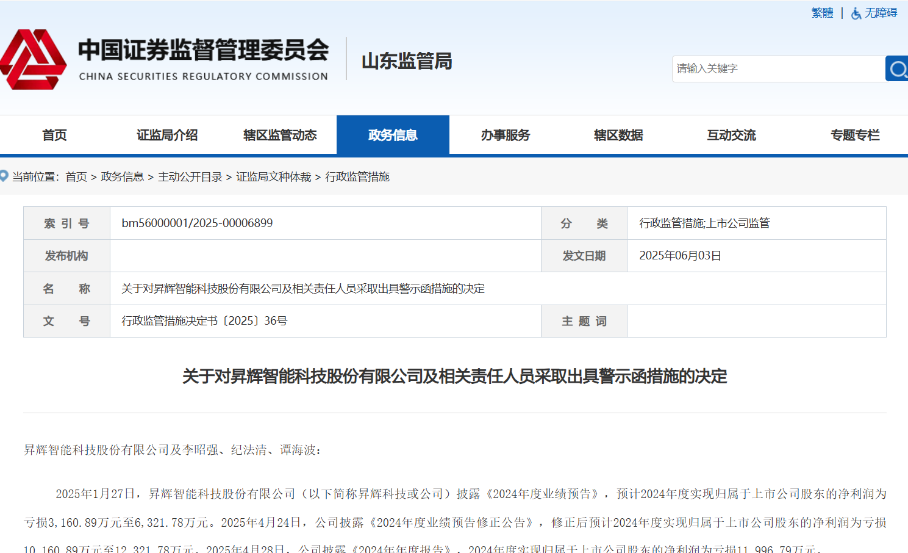Click the 中国证券监督管理委员会 title text

tap(204, 50)
